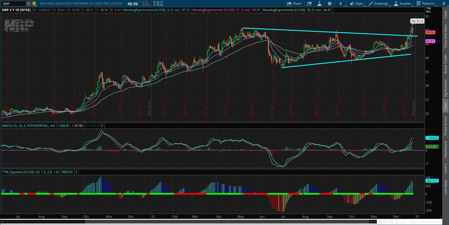This screenshot has height=225, width=449.
Task: Open the Active Trader side tab
Action: (445, 64)
